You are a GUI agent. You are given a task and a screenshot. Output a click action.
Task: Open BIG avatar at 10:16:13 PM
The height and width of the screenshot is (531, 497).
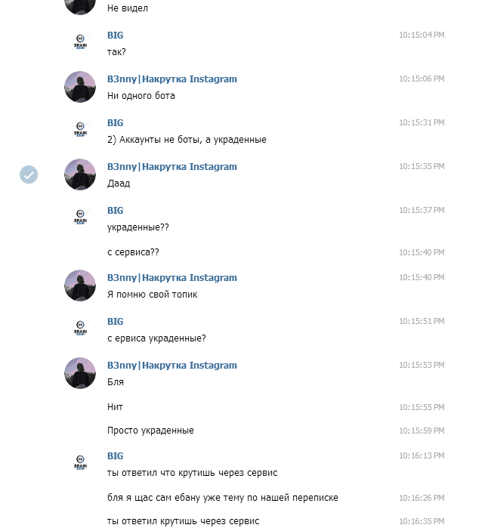coord(80,464)
